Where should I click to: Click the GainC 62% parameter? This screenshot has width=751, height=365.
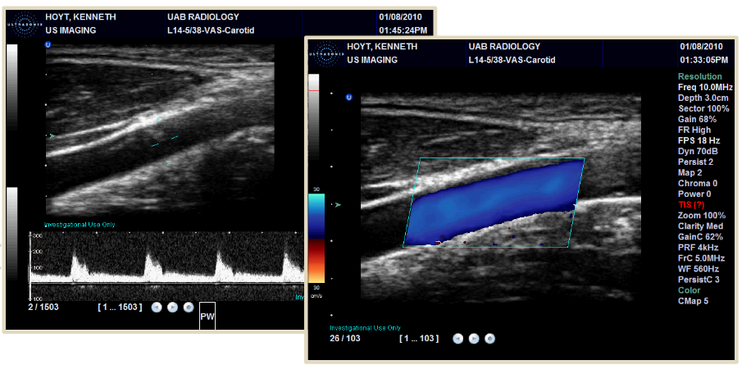click(x=700, y=236)
